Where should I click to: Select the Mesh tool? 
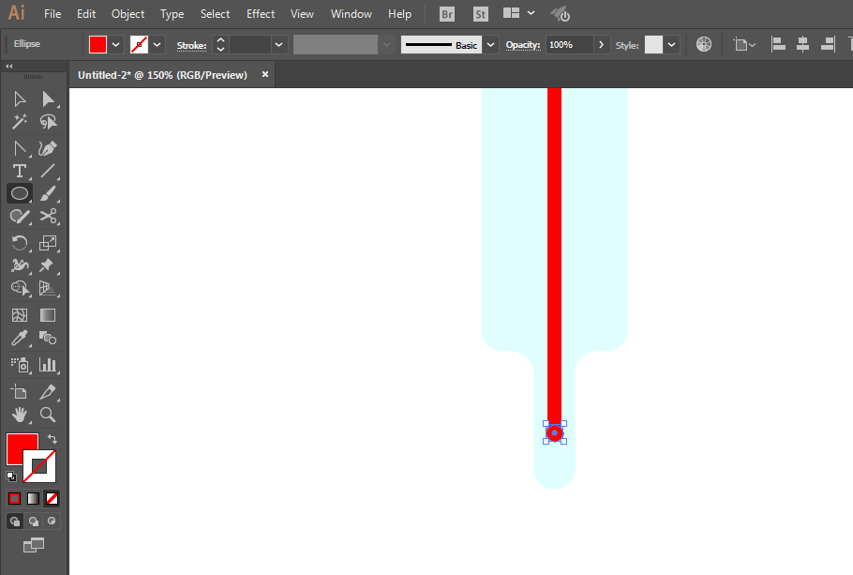pos(20,315)
